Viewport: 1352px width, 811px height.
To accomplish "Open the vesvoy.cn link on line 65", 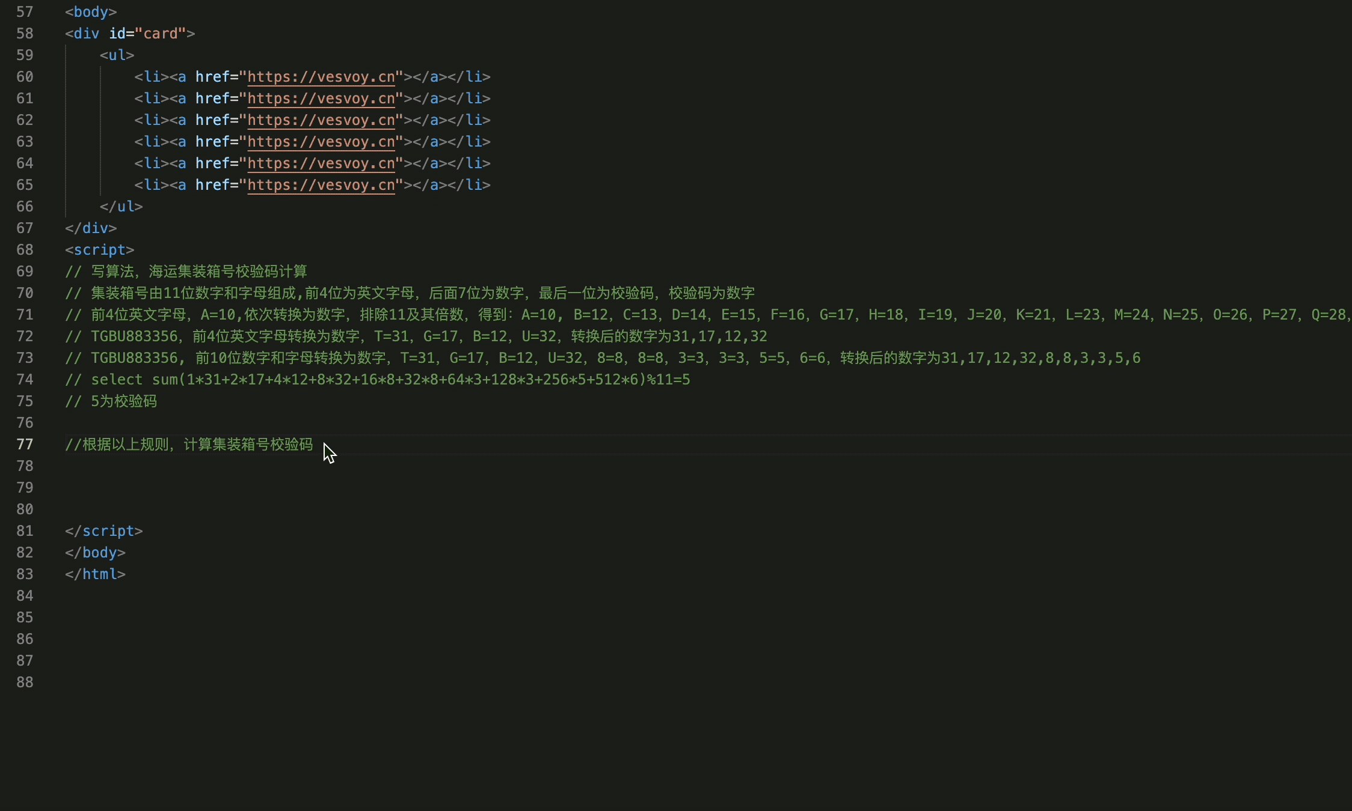I will [321, 185].
